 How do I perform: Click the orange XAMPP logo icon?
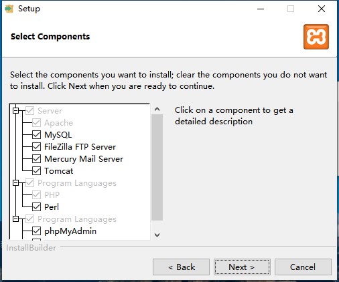(316, 37)
